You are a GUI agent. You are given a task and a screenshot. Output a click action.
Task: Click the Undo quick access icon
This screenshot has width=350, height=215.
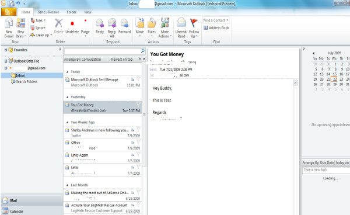point(18,4)
